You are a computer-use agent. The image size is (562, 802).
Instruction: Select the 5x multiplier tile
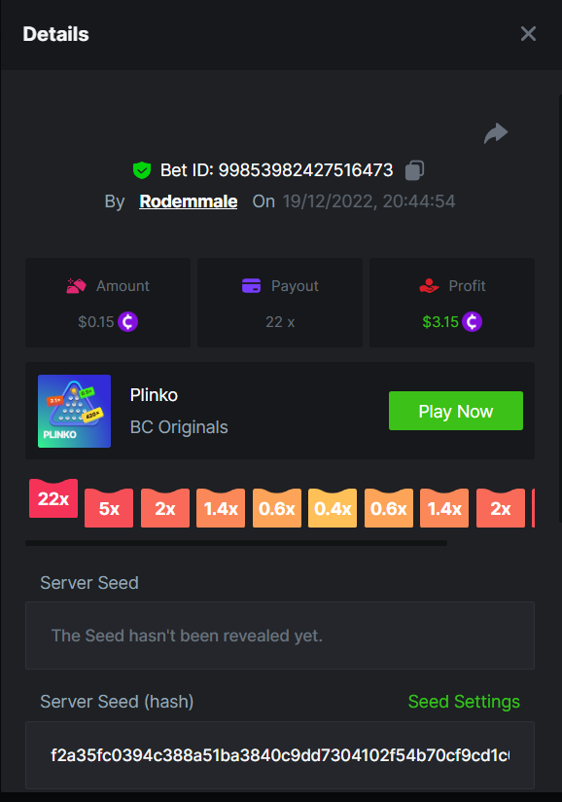pos(109,508)
